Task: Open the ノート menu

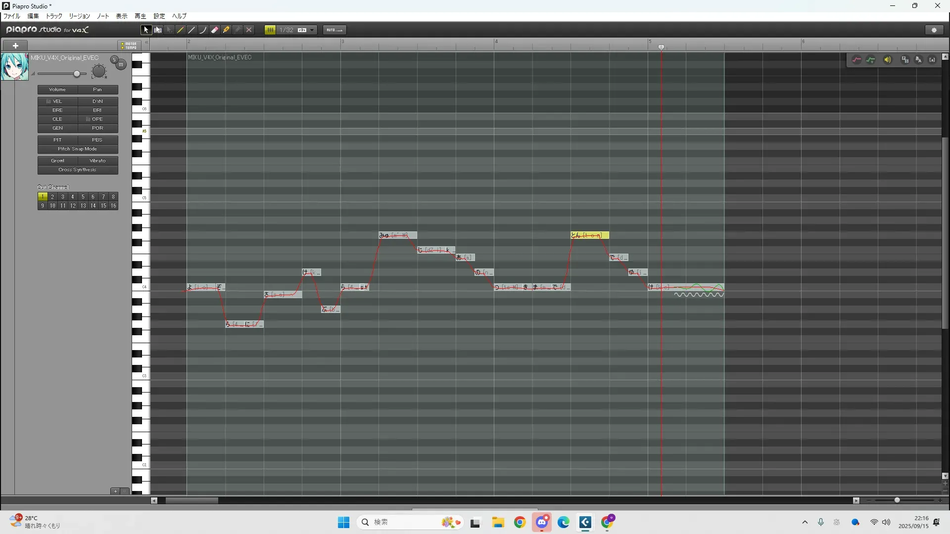Action: [x=103, y=16]
